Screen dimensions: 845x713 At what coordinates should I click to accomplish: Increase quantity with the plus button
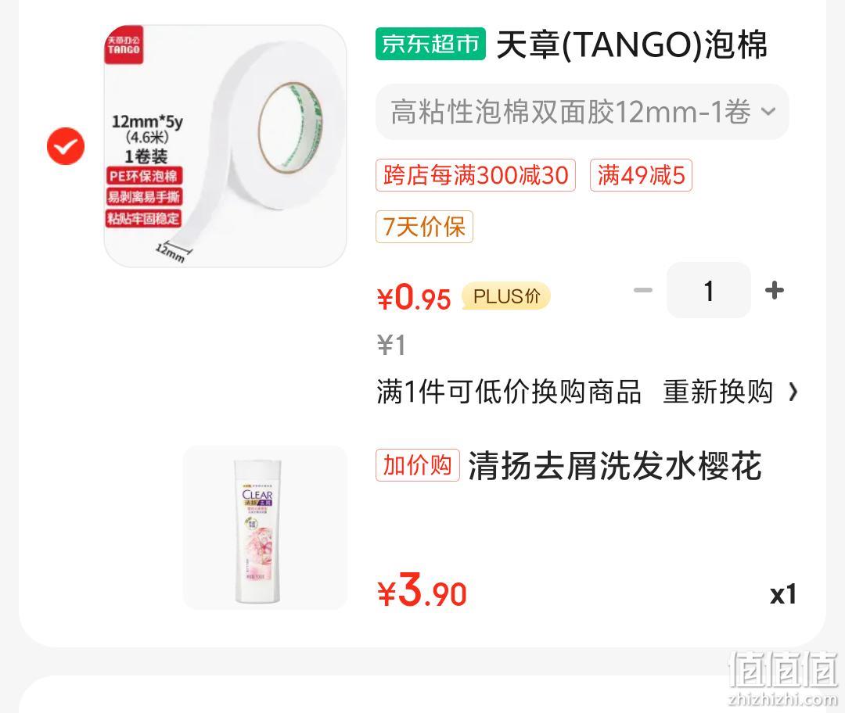pos(775,290)
